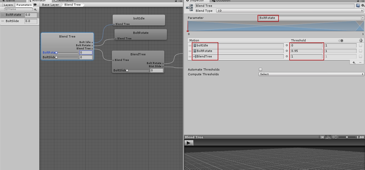Go to Base Layer breadcrumb
The width and height of the screenshot is (365, 170).
(x=51, y=5)
